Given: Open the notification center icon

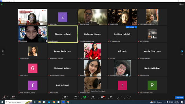Looking at the screenshot, I should click(x=182, y=102).
